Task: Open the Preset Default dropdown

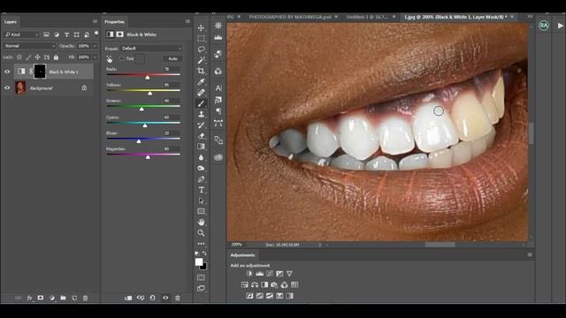Action: click(x=151, y=49)
